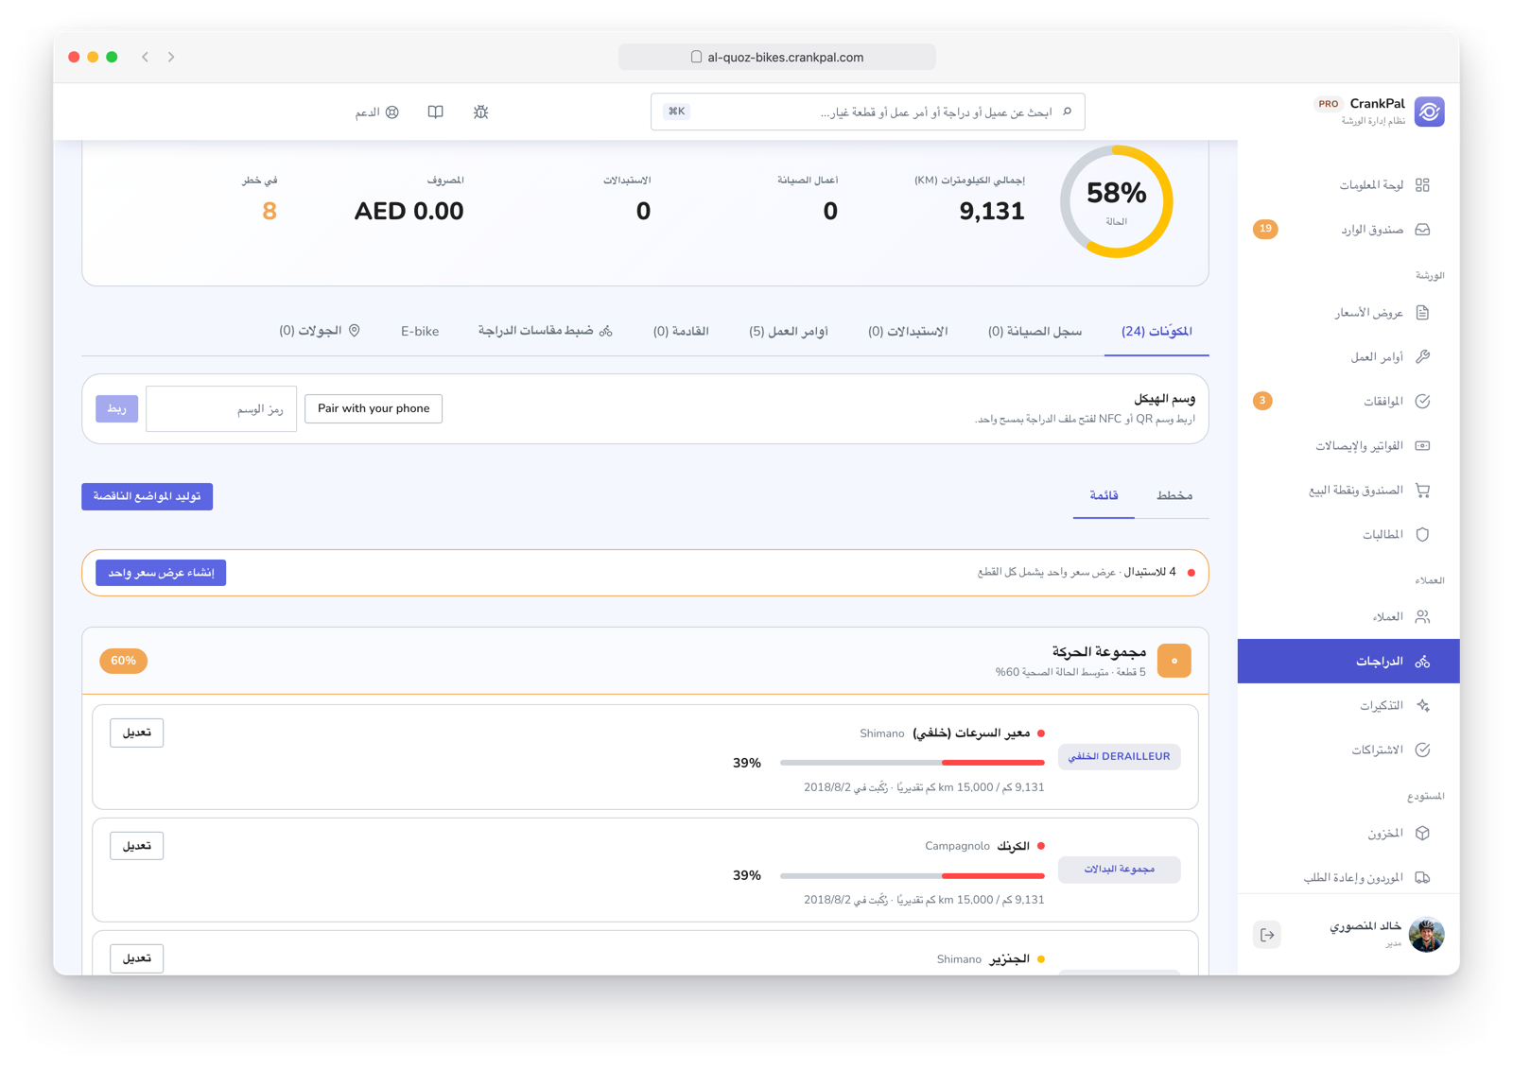Viewport: 1513px width, 1069px height.
Task: Open صندوق الوارد in sidebar
Action: point(1348,230)
